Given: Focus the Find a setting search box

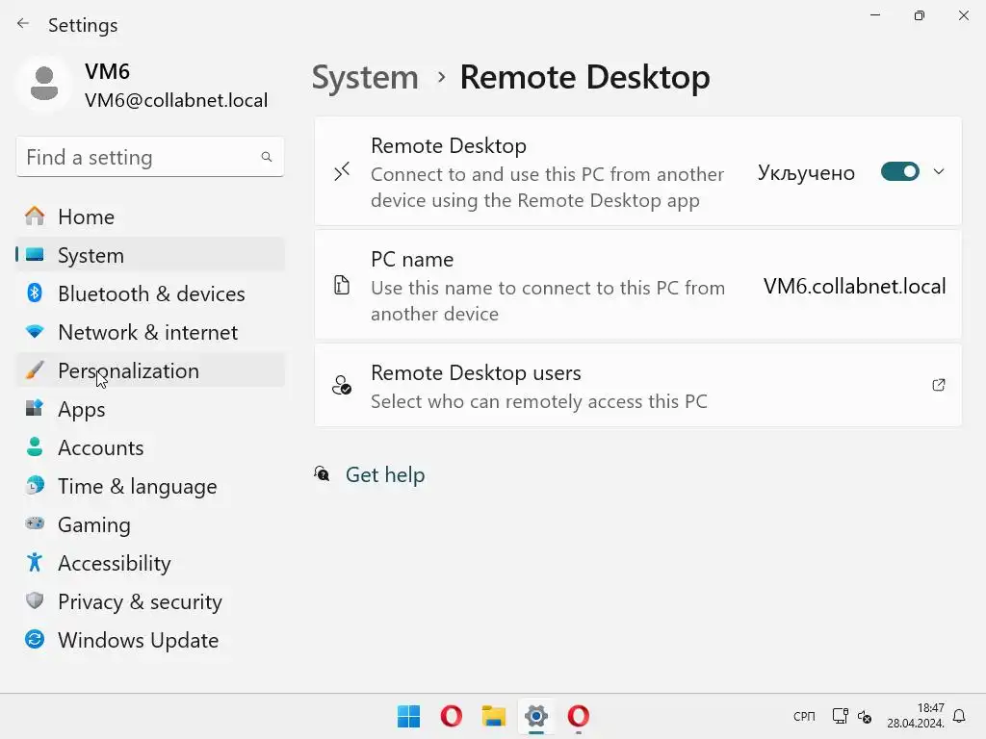Looking at the screenshot, I should (149, 157).
